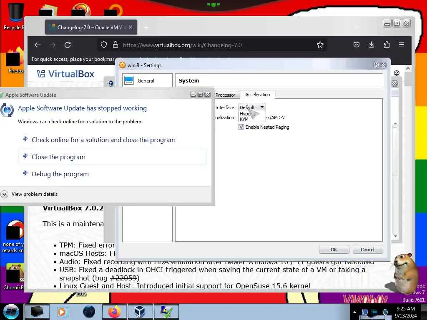427x320 pixels.
Task: Toggle Enable Nested Paging checkbox
Action: 241,127
